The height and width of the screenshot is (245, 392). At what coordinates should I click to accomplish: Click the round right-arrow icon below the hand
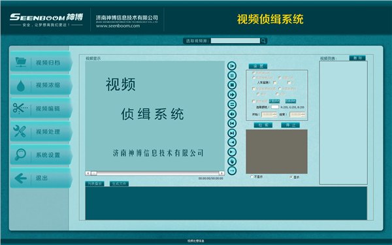coord(232,171)
